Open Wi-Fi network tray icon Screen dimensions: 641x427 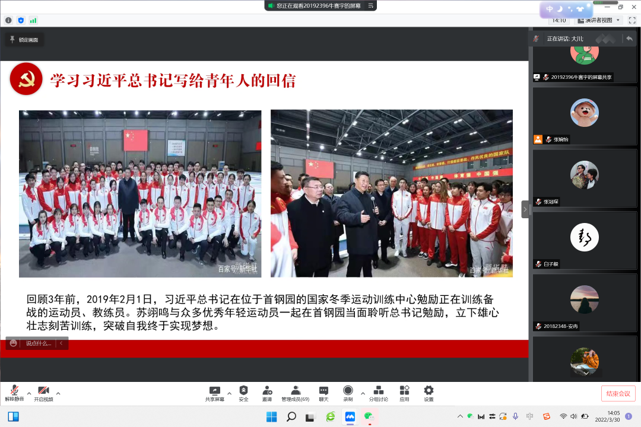(563, 416)
